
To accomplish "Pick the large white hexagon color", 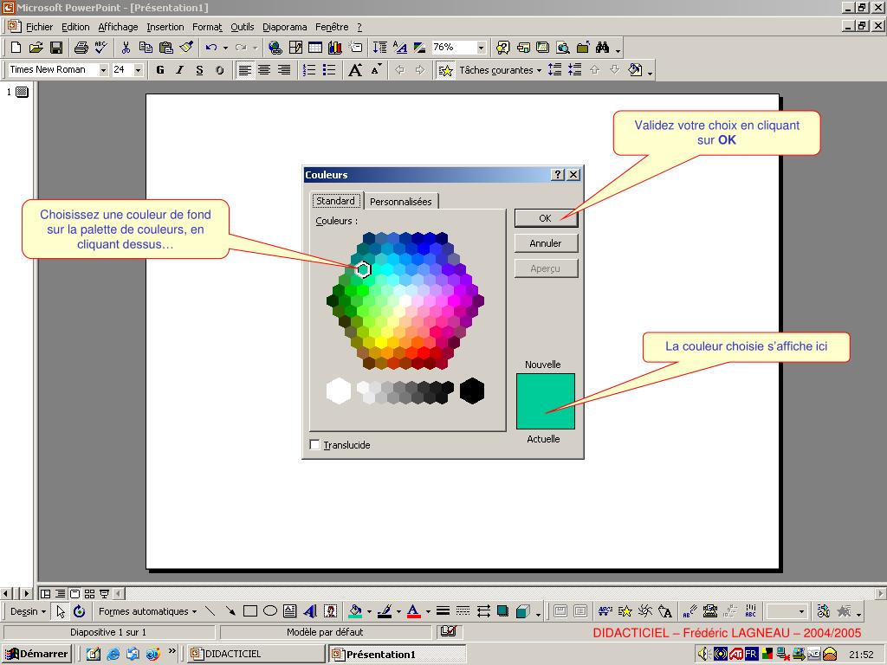I will point(339,391).
